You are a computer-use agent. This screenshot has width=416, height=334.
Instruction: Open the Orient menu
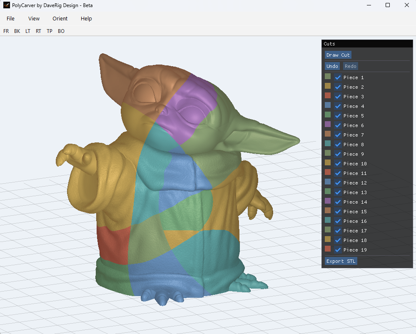pyautogui.click(x=60, y=19)
